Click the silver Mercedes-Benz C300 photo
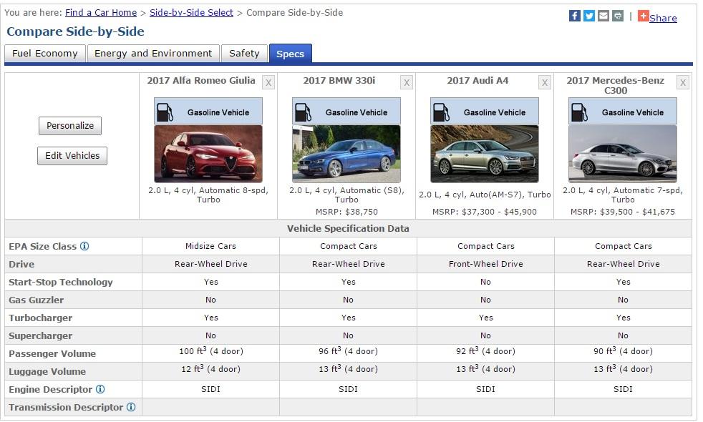703x422 pixels. point(622,154)
